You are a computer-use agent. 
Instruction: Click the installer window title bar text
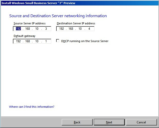pyautogui.click(x=38, y=3)
